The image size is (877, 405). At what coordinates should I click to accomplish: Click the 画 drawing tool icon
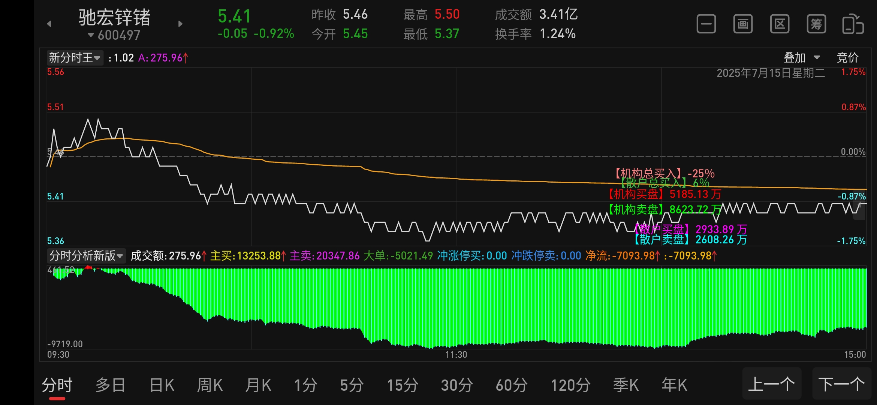point(743,24)
